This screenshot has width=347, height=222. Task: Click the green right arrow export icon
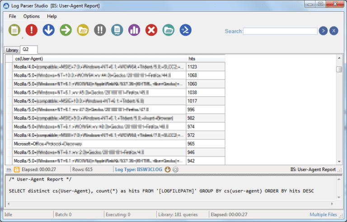pyautogui.click(x=66, y=30)
